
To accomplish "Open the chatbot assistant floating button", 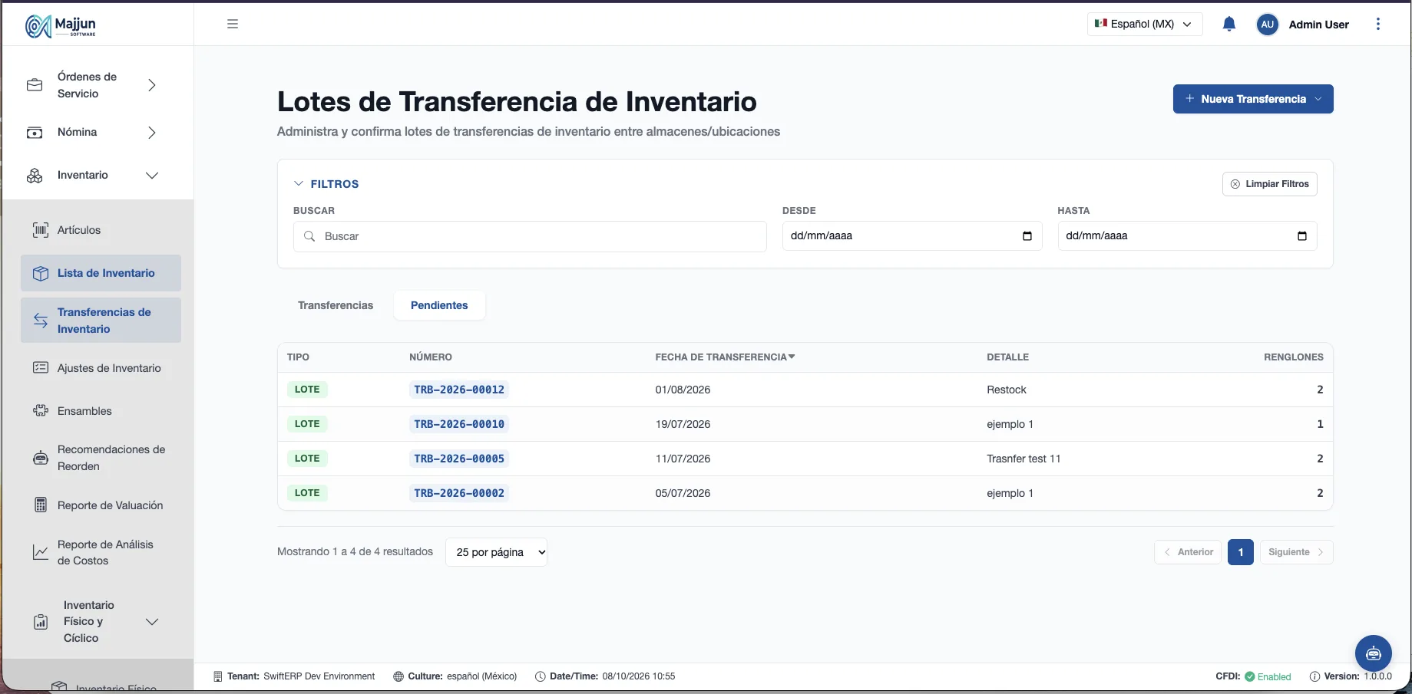I will click(x=1373, y=653).
